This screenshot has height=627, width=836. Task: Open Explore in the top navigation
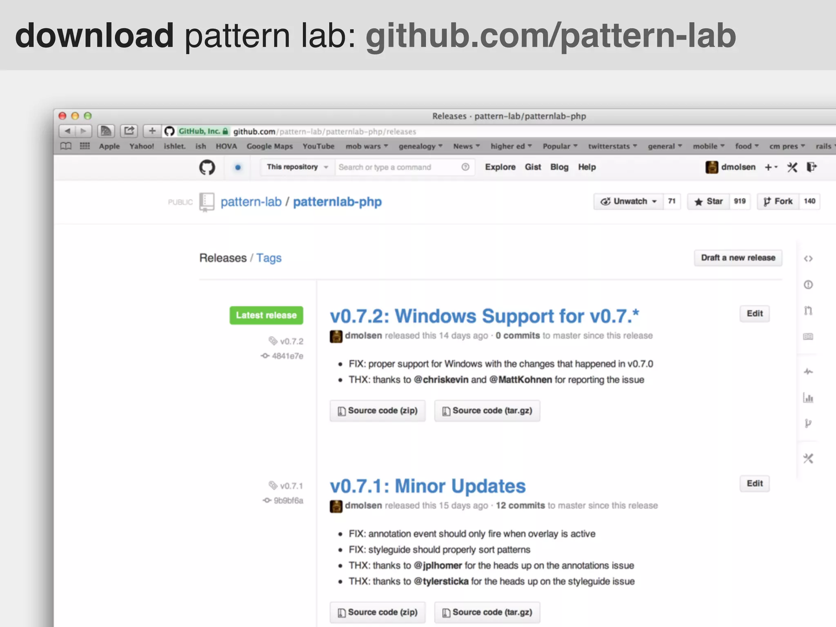pyautogui.click(x=500, y=167)
